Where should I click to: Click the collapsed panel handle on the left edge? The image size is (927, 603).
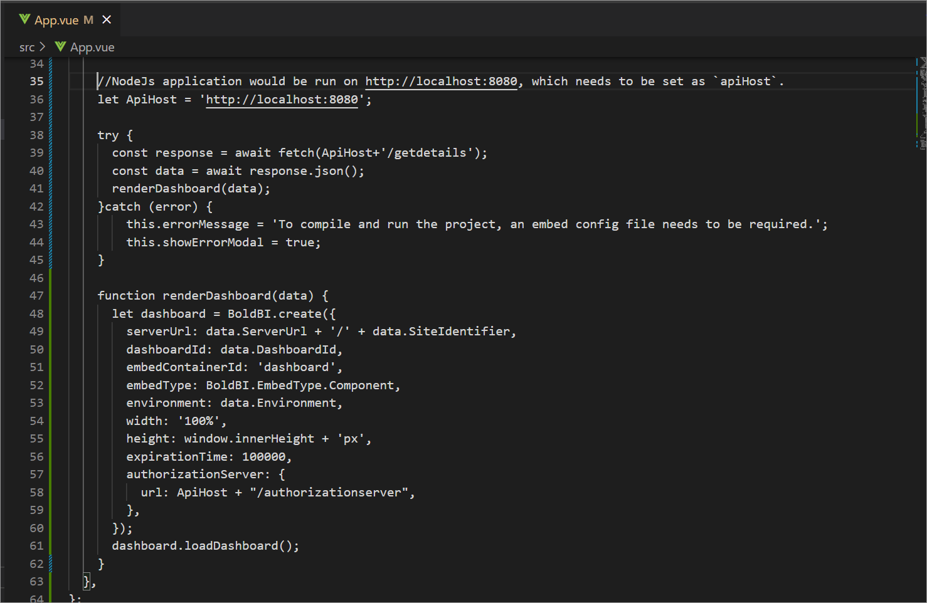pos(3,130)
